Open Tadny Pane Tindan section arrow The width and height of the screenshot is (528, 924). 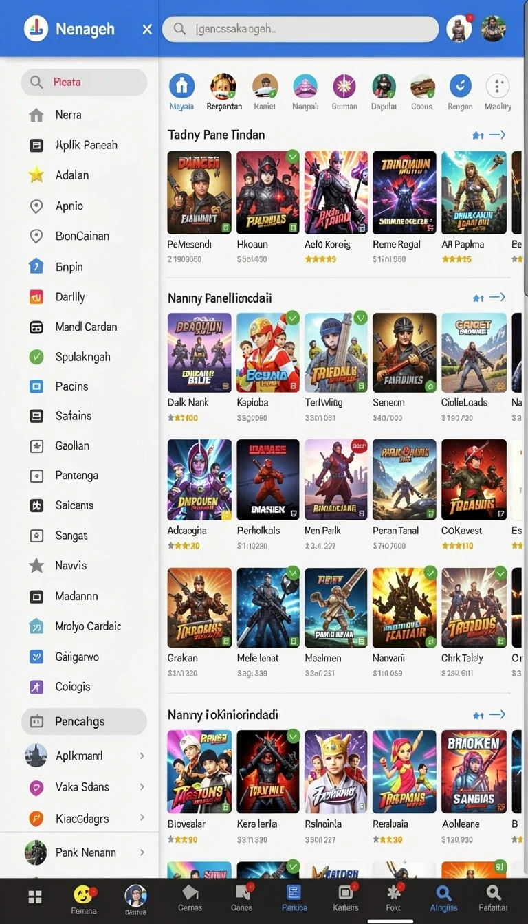coord(498,135)
